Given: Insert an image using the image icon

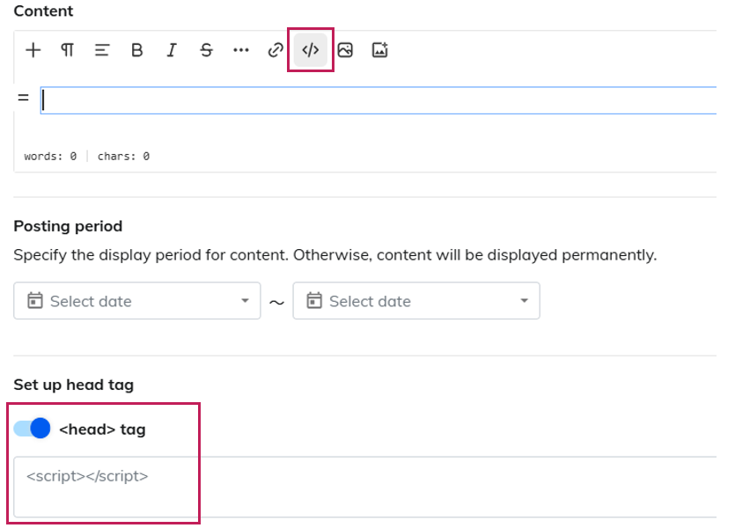Looking at the screenshot, I should [345, 50].
